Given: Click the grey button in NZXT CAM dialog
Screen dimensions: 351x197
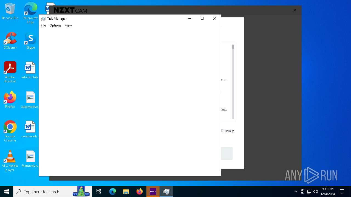Looking at the screenshot, I should (x=227, y=153).
